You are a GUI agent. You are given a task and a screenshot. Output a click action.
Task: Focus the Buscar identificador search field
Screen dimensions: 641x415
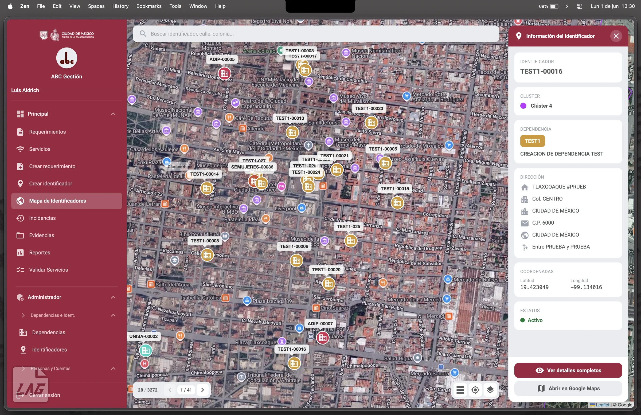[316, 34]
